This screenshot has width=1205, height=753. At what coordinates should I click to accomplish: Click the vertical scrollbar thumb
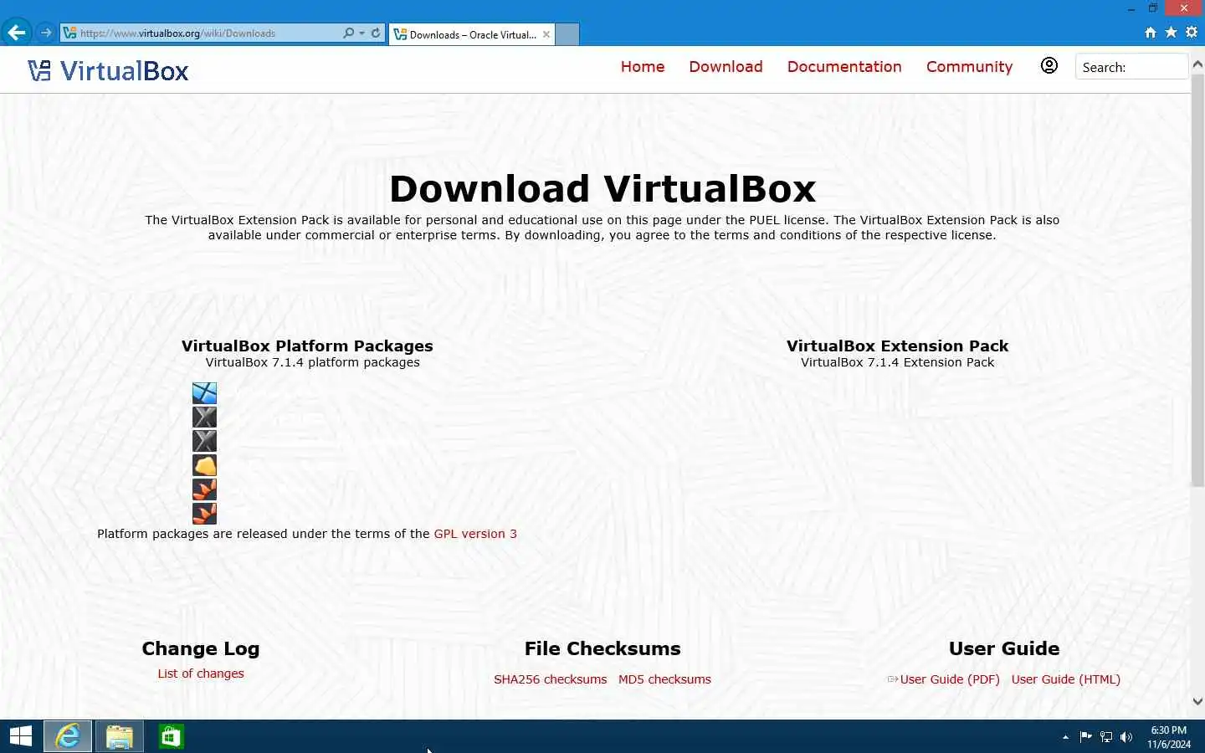pos(1197,280)
